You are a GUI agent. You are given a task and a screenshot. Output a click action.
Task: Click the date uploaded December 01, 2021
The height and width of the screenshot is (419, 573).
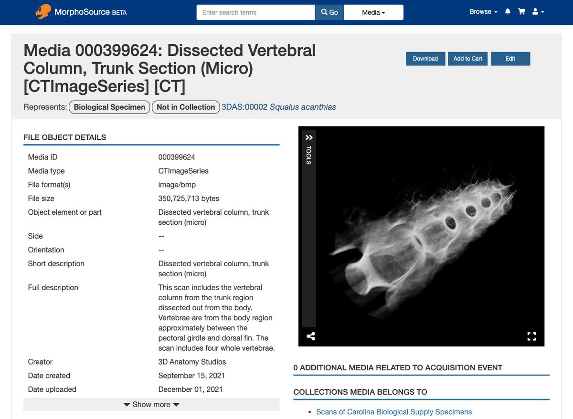191,389
